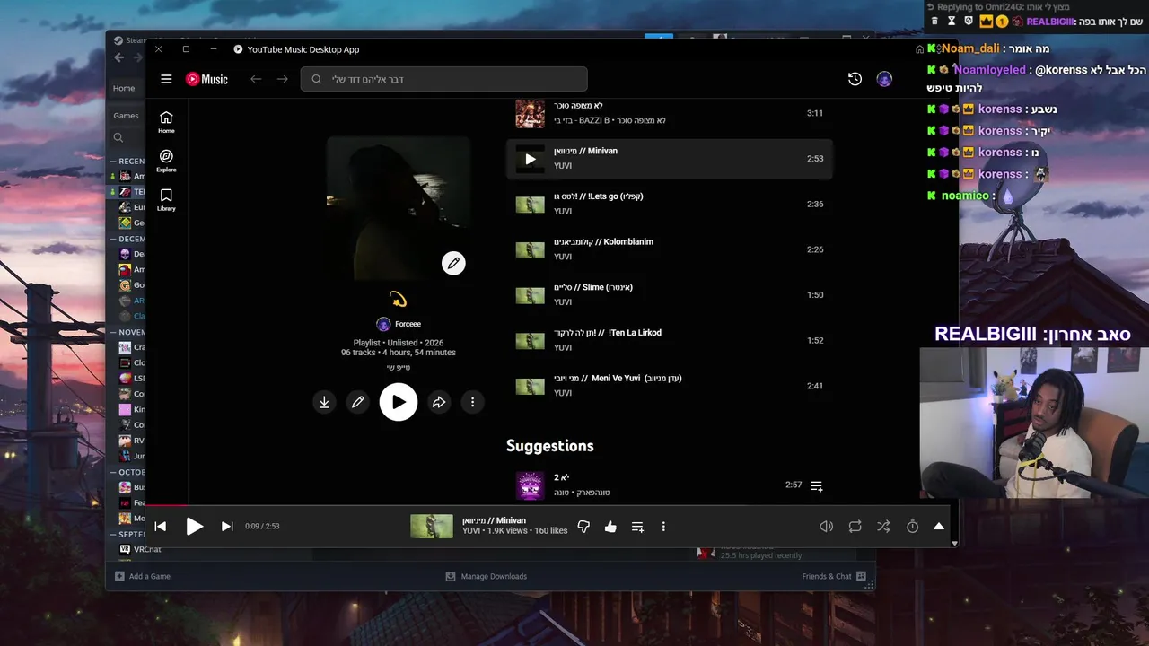
Task: Download the playlist
Action: click(x=324, y=402)
